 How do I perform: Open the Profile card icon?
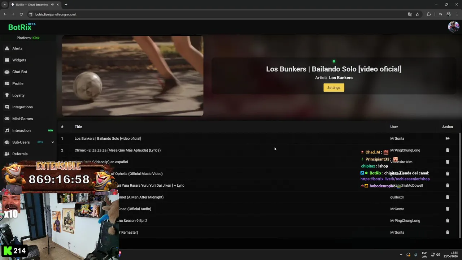(x=7, y=83)
